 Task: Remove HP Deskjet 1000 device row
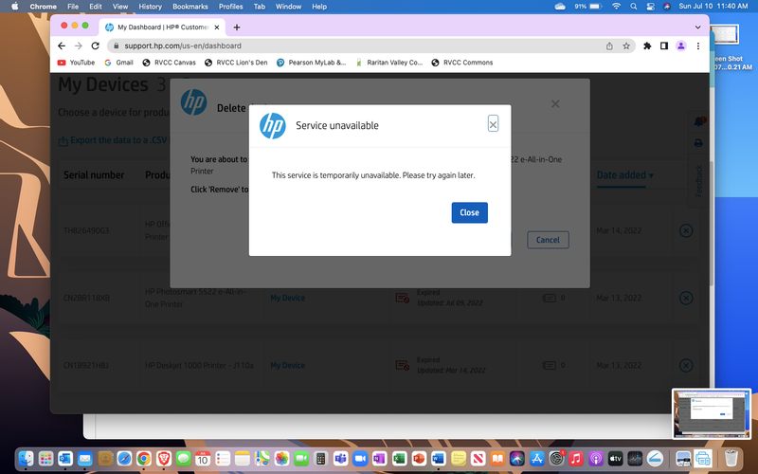(686, 365)
